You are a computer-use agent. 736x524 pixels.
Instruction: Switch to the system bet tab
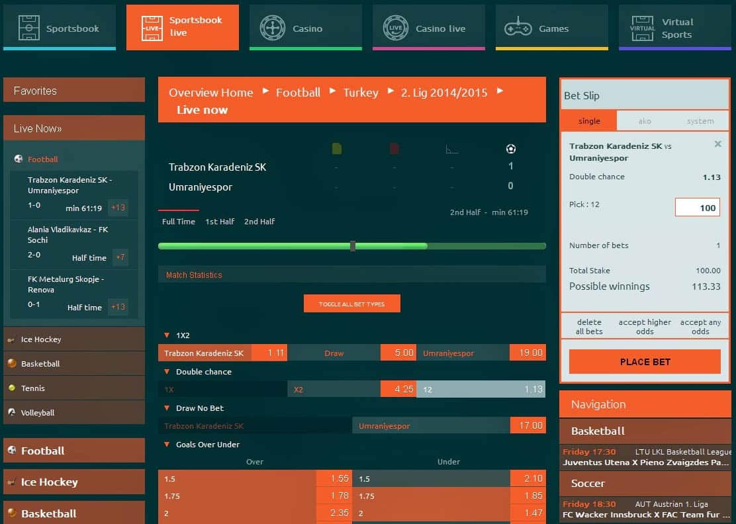click(x=700, y=121)
